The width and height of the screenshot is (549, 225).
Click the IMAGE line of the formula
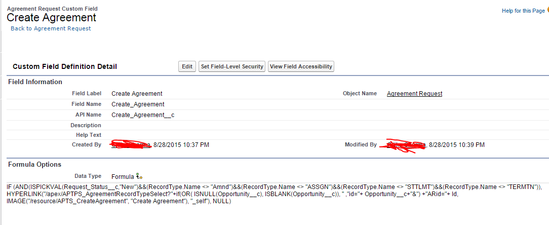(119, 201)
